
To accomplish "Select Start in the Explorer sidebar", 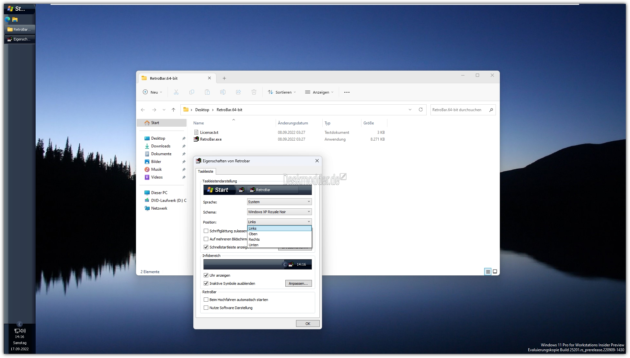I will (162, 123).
